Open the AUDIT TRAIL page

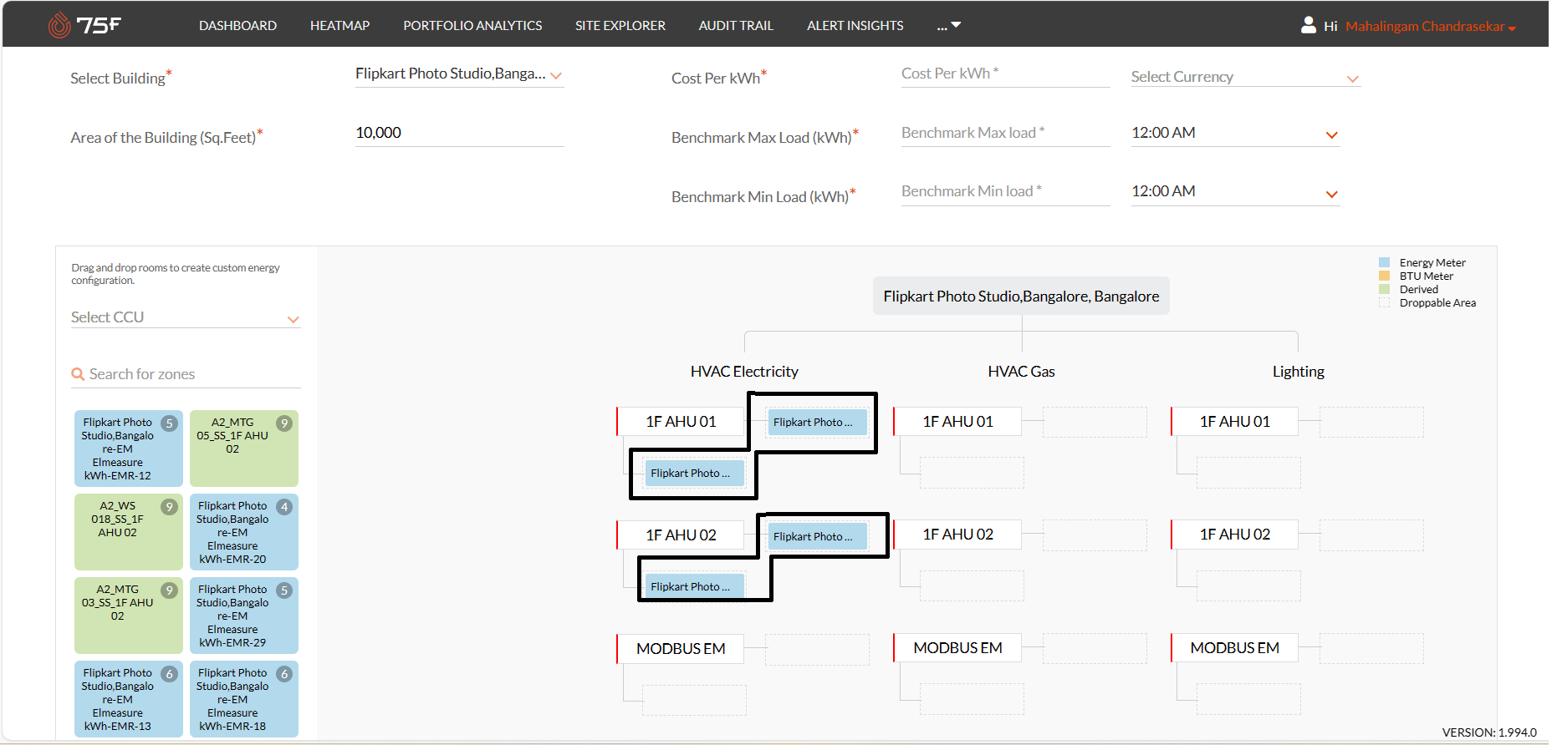(x=736, y=26)
